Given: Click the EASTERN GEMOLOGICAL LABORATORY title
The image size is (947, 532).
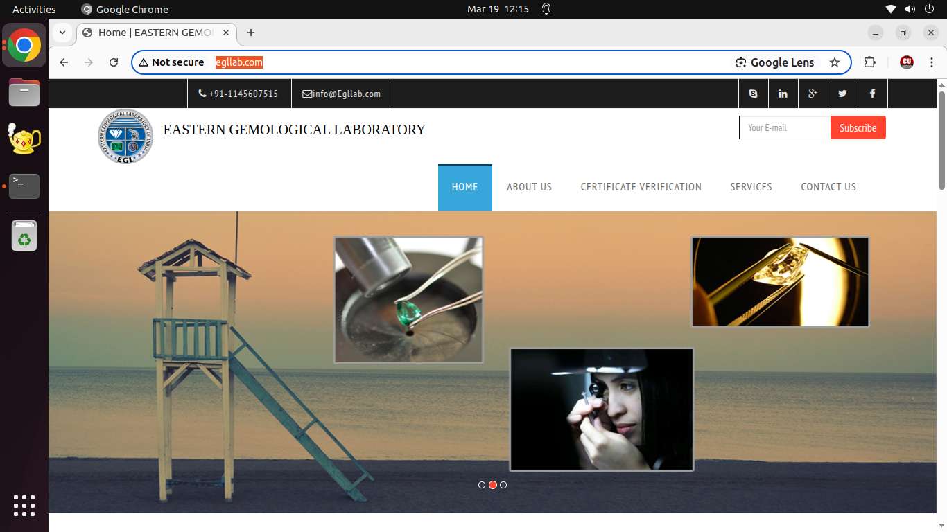Looking at the screenshot, I should pos(295,130).
